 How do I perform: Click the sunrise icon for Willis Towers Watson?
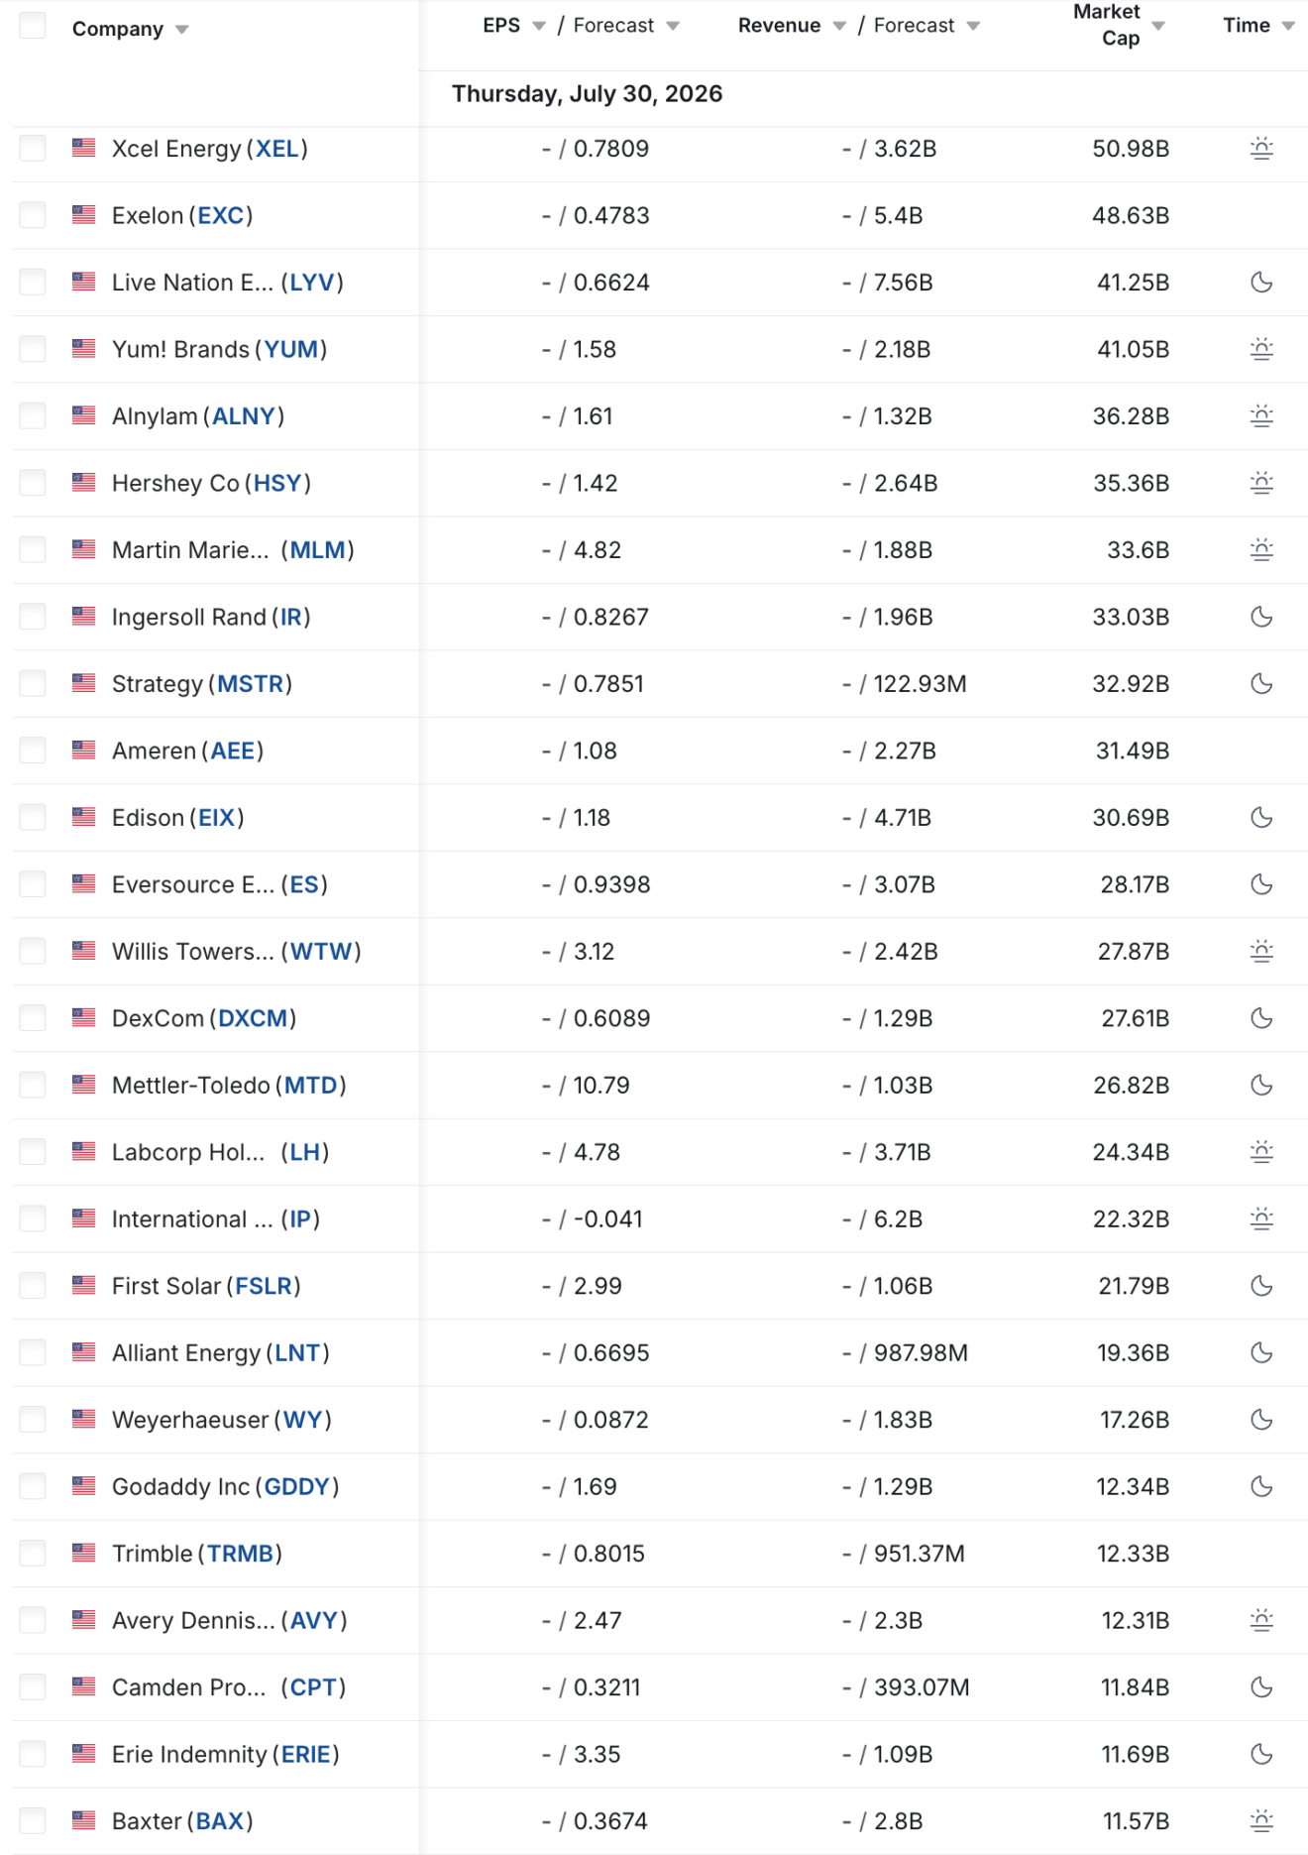pyautogui.click(x=1260, y=952)
